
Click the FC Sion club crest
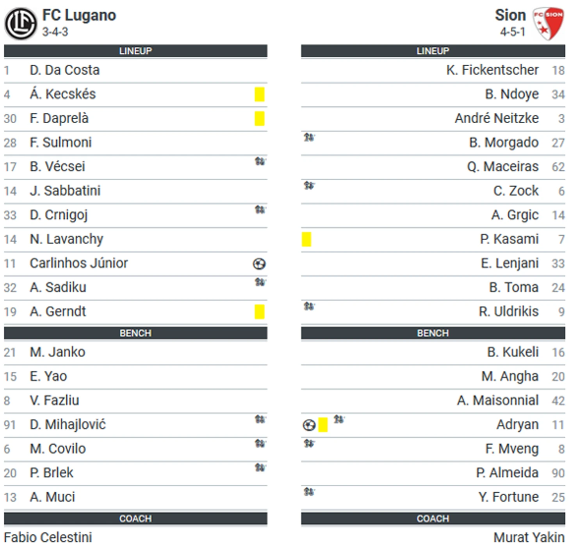point(549,23)
